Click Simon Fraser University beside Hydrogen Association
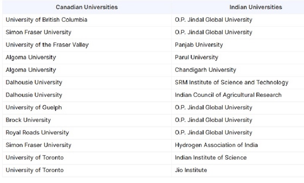This screenshot has width=304, height=183. coord(38,145)
